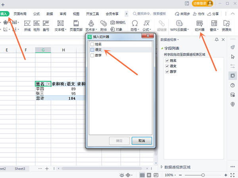
Task: Click the 访客登录 login button
Action: (202, 3)
